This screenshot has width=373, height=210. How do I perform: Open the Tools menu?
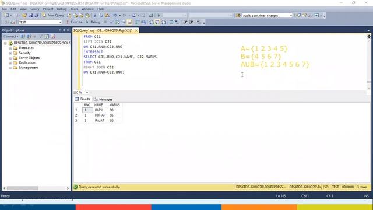(74, 9)
